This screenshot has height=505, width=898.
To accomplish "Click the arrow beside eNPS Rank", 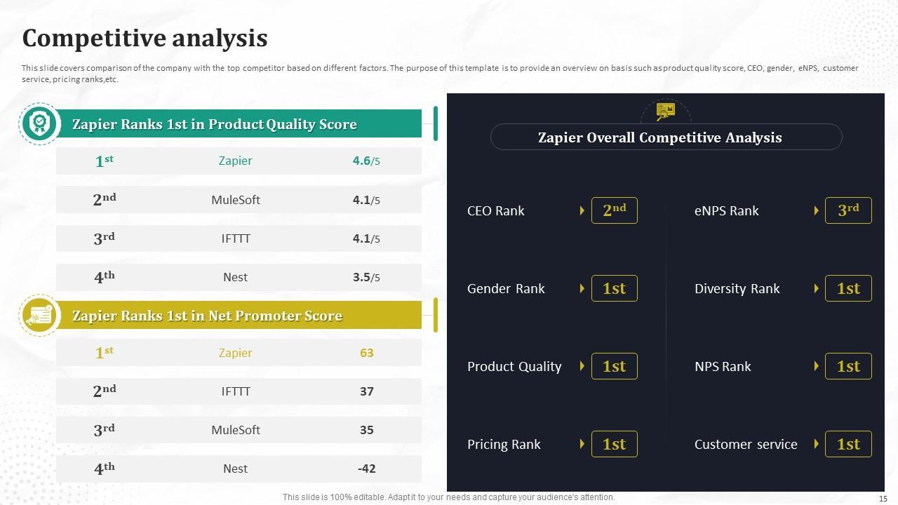I will click(817, 210).
